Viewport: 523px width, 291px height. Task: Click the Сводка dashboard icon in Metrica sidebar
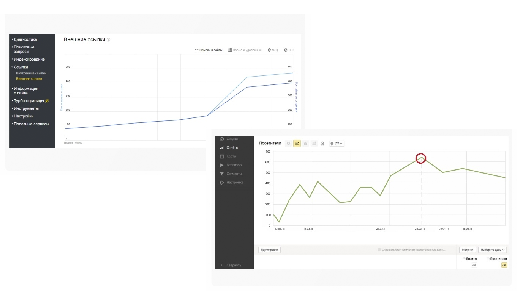click(x=222, y=139)
